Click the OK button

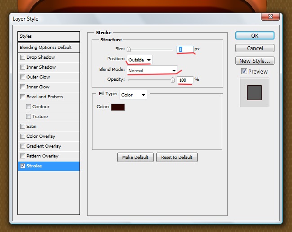255,36
